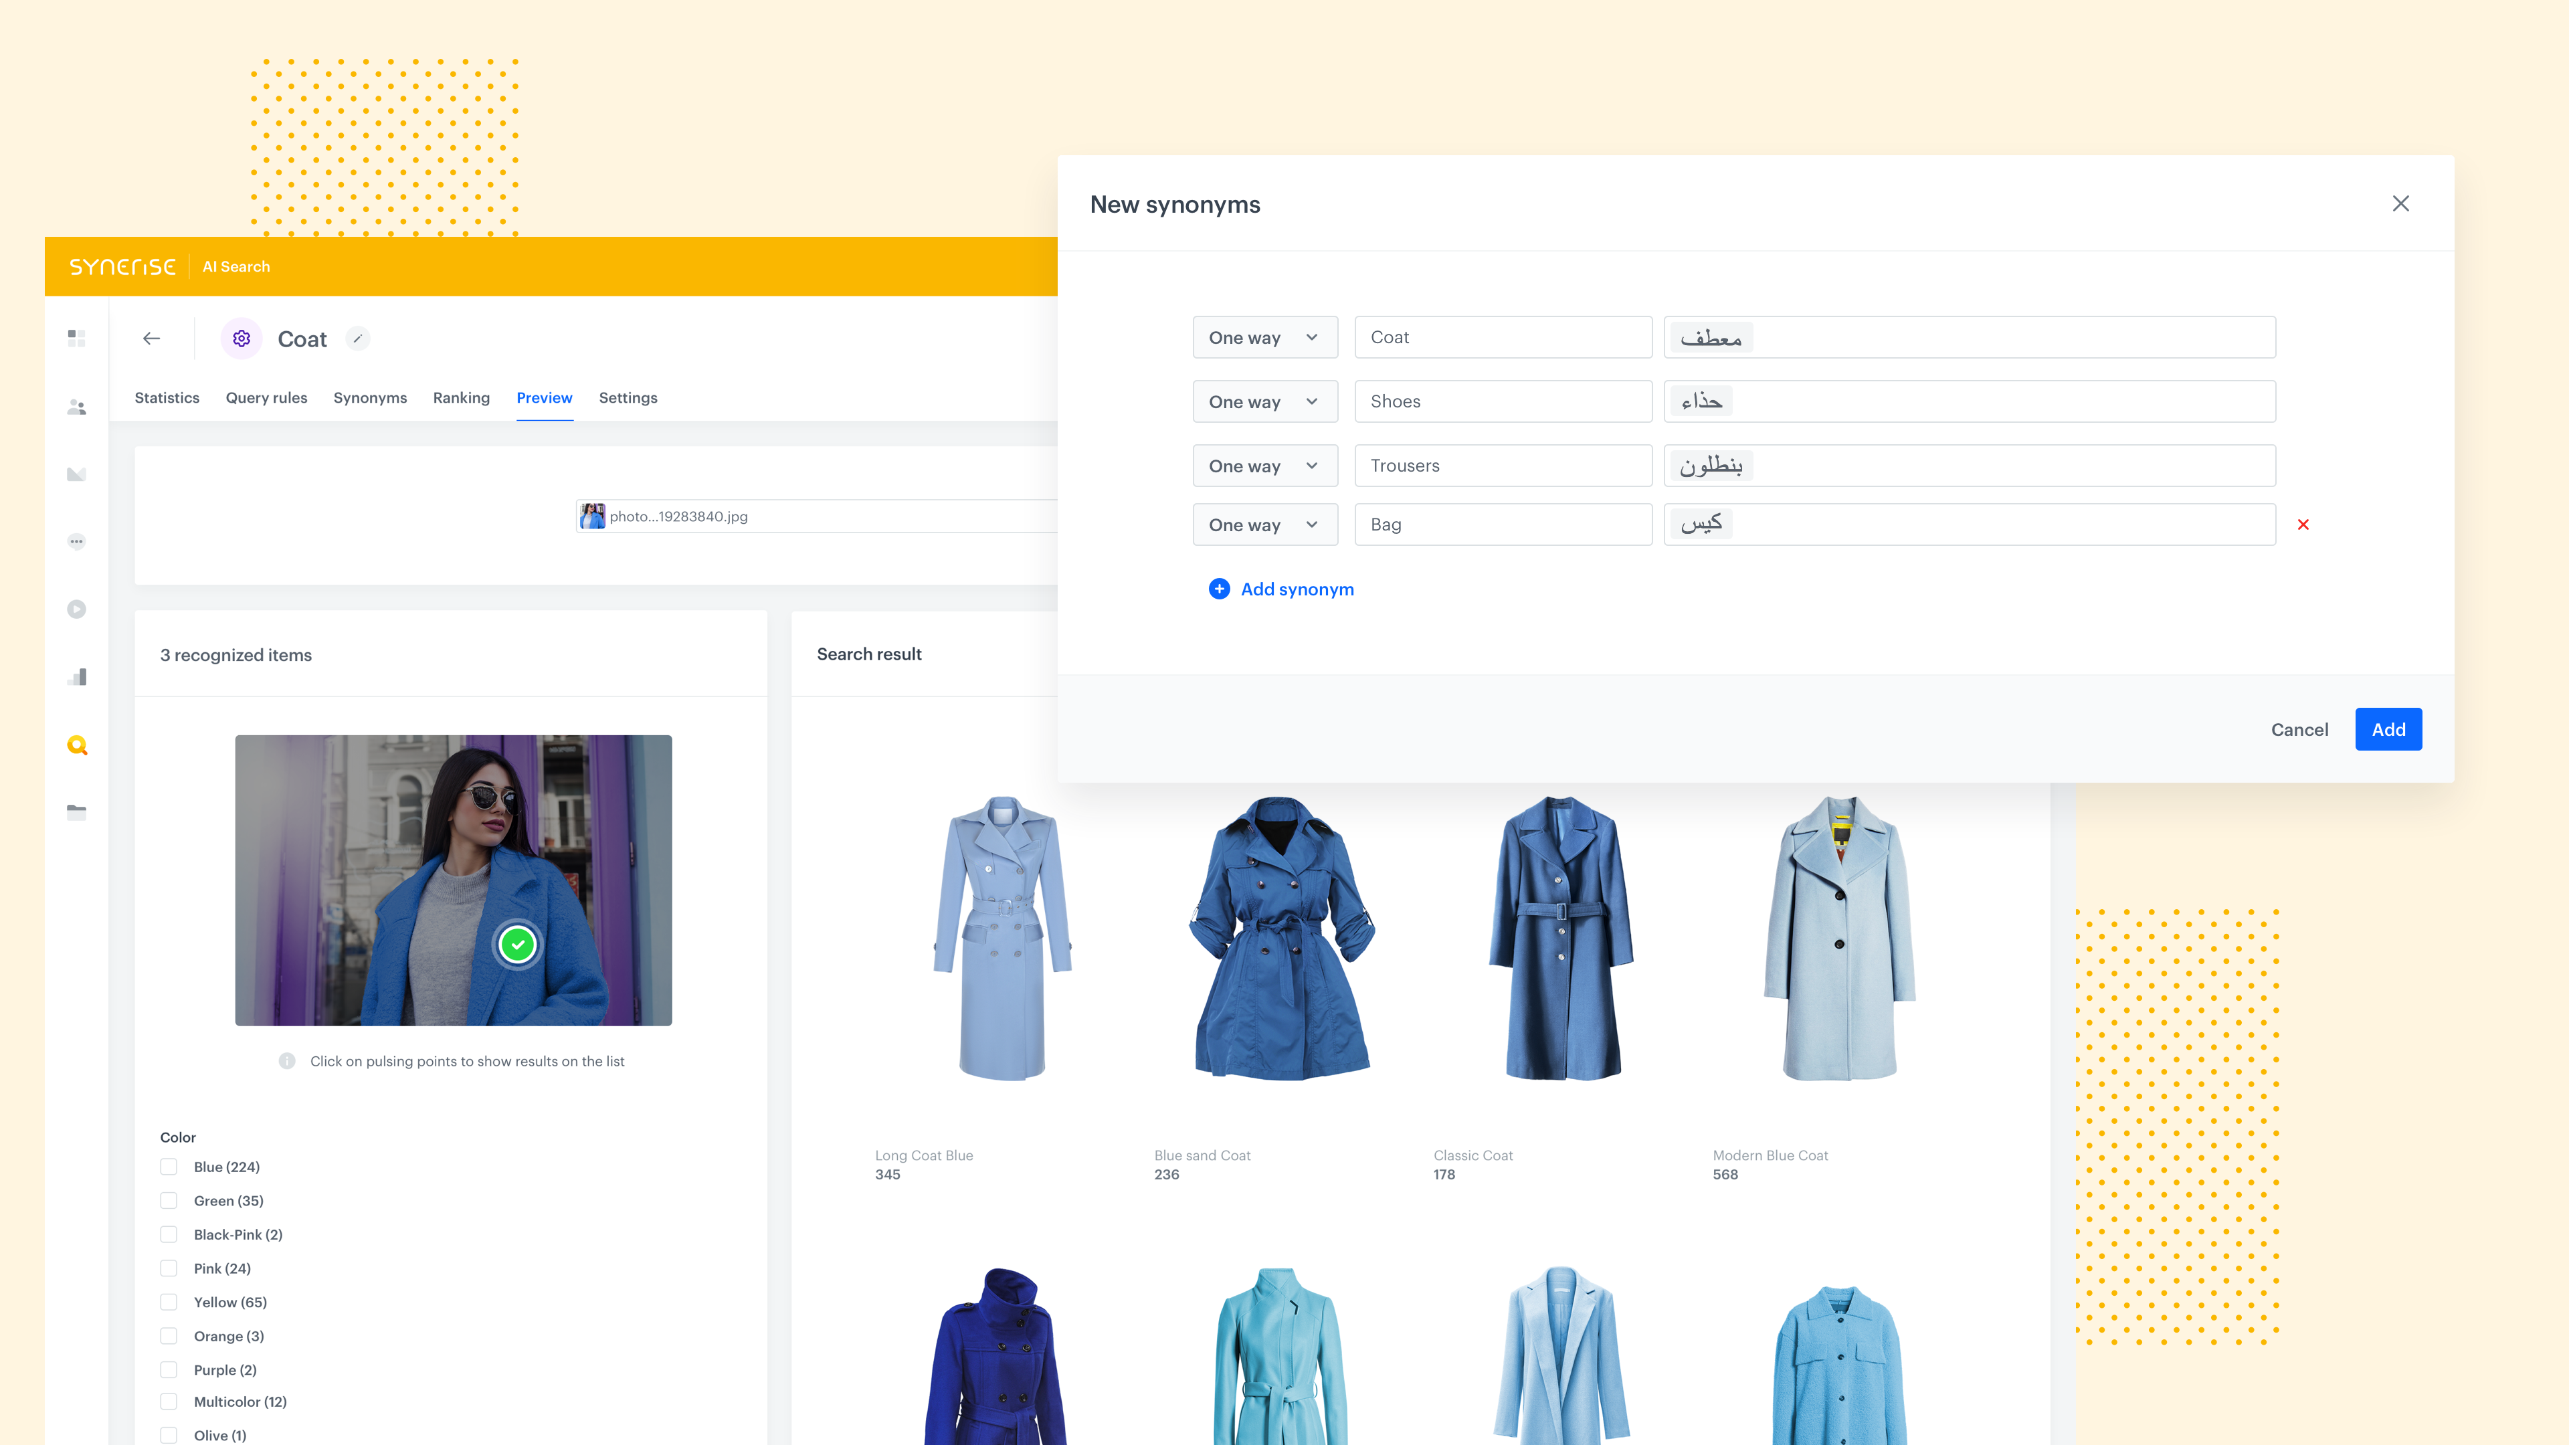The height and width of the screenshot is (1445, 2569).
Task: Click the Arabic synonym field for Shoes
Action: coord(1970,401)
